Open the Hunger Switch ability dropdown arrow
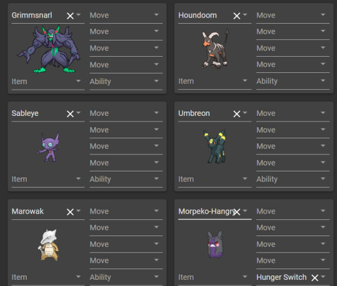337x286 pixels. point(323,277)
